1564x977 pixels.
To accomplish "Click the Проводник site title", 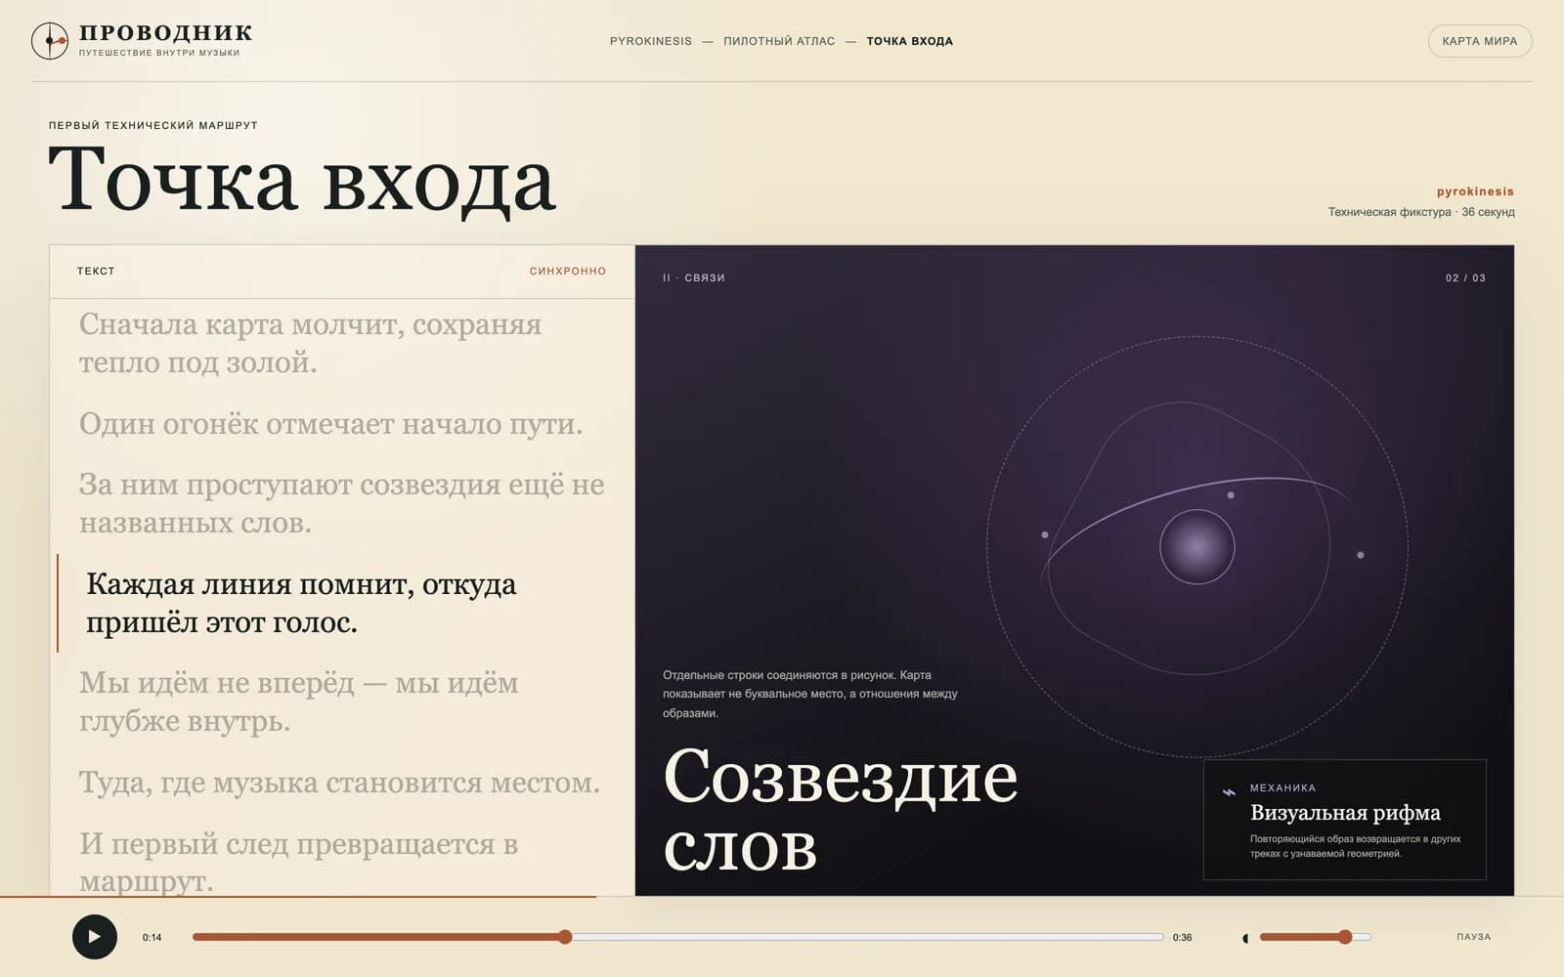I will (x=165, y=32).
